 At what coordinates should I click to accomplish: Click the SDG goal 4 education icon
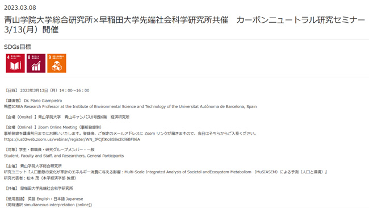coord(15,63)
